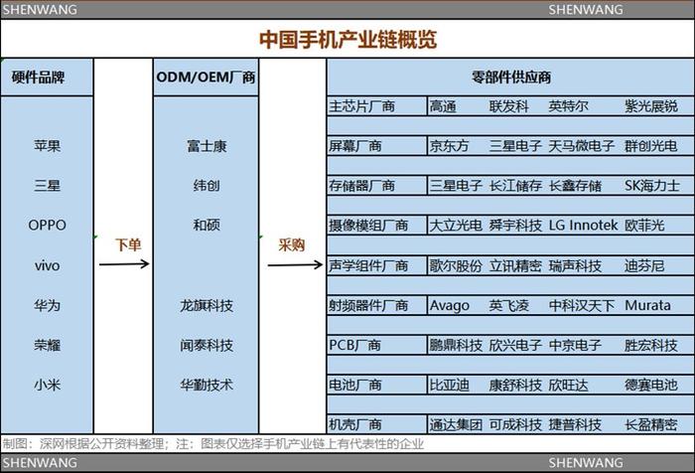Click the title 中国手机产业链概览

[347, 40]
